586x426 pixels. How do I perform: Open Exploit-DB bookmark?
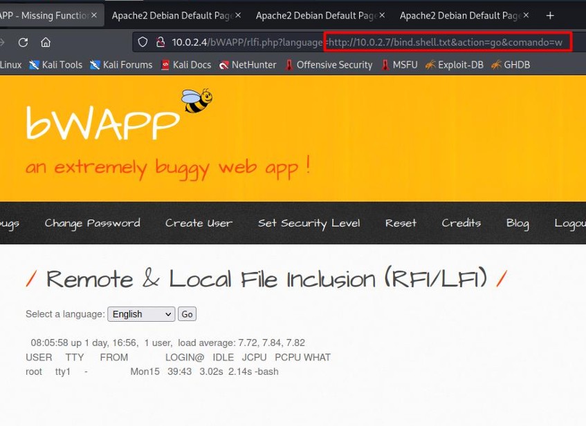point(454,65)
